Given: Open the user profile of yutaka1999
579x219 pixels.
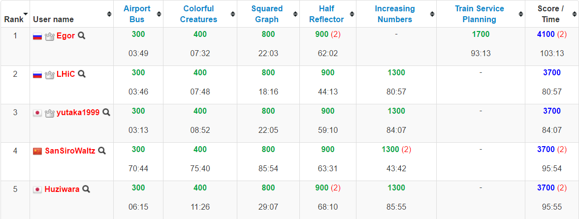Looking at the screenshot, I should [x=78, y=113].
